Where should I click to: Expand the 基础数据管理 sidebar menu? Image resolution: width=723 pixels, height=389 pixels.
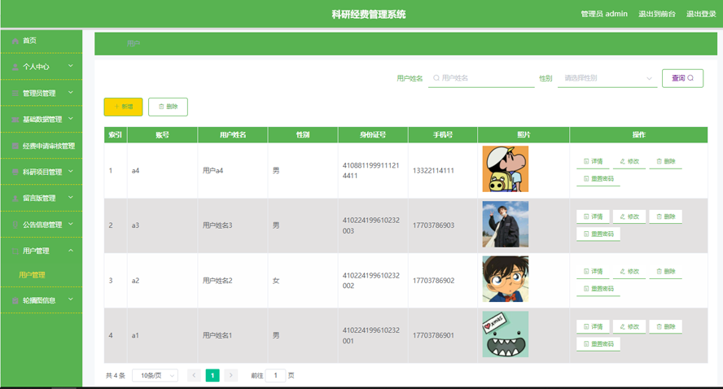(x=71, y=120)
